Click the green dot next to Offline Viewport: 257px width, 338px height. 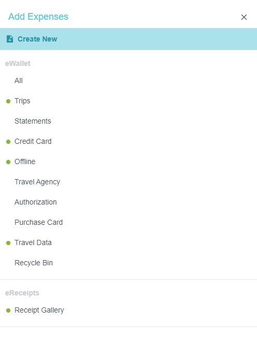[8, 162]
